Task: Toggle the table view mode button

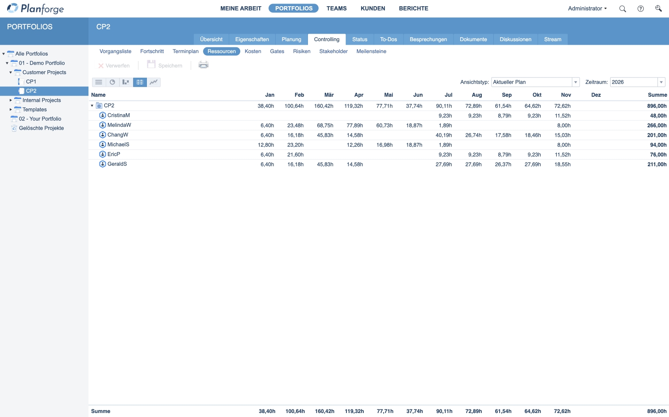Action: [140, 82]
